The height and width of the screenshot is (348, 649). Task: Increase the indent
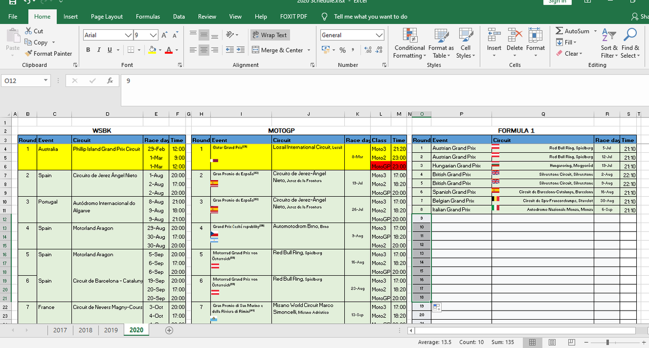coord(240,50)
